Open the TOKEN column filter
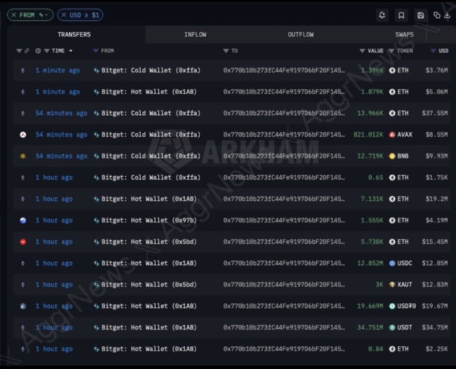This screenshot has width=456, height=369. (392, 51)
